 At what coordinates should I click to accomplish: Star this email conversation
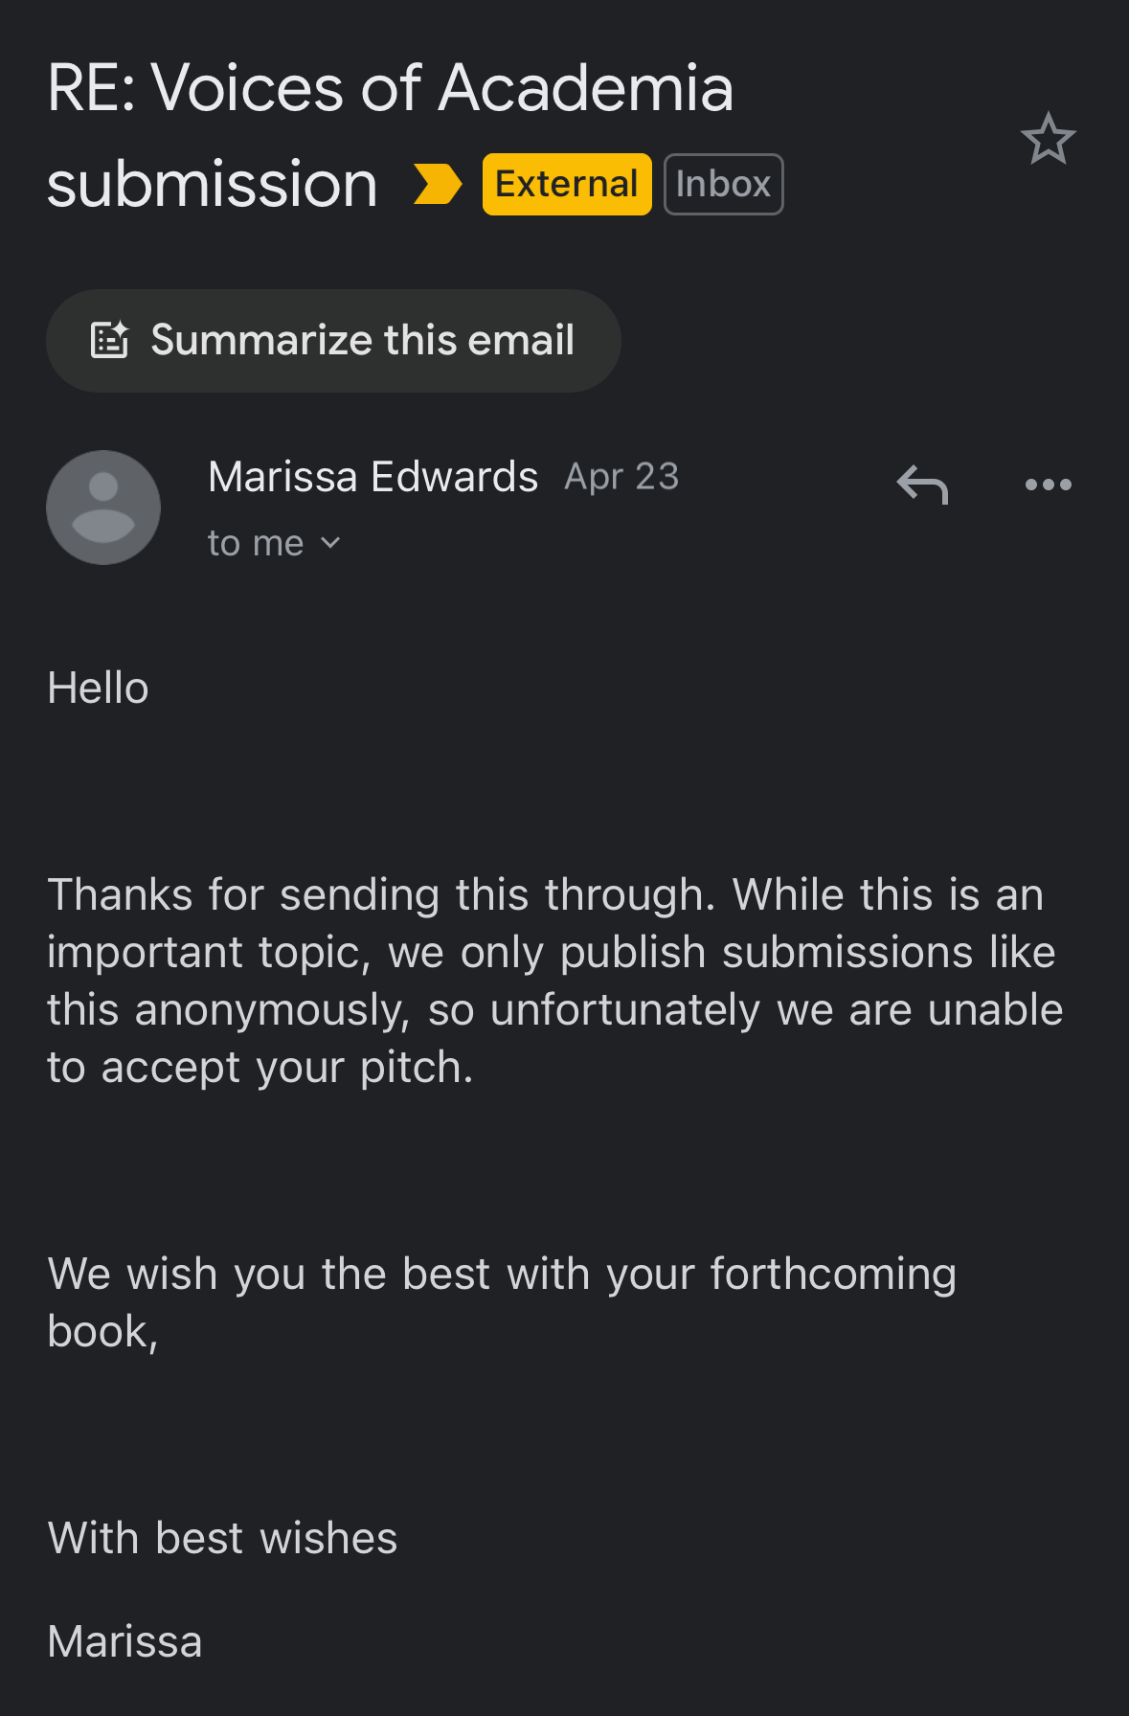pyautogui.click(x=1048, y=139)
